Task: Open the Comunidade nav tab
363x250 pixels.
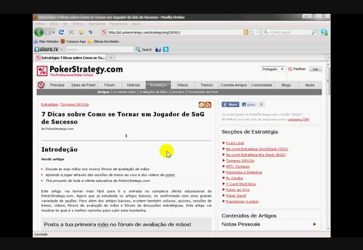Action: [262, 85]
